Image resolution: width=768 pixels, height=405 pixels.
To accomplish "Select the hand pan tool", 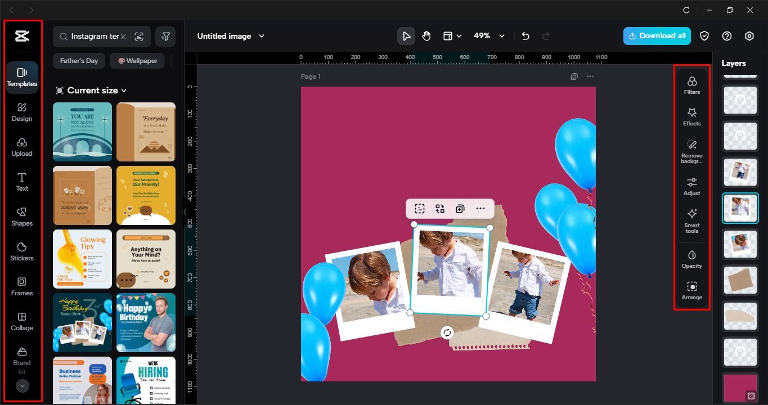I will tap(426, 35).
